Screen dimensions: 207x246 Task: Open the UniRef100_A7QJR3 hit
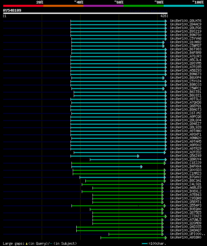point(186,56)
